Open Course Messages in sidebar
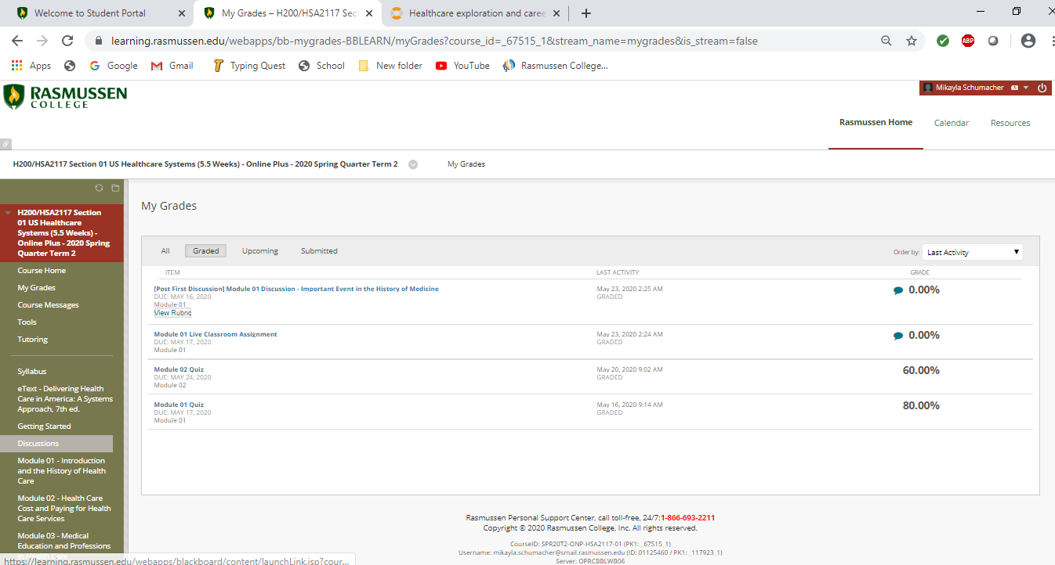 click(x=49, y=305)
